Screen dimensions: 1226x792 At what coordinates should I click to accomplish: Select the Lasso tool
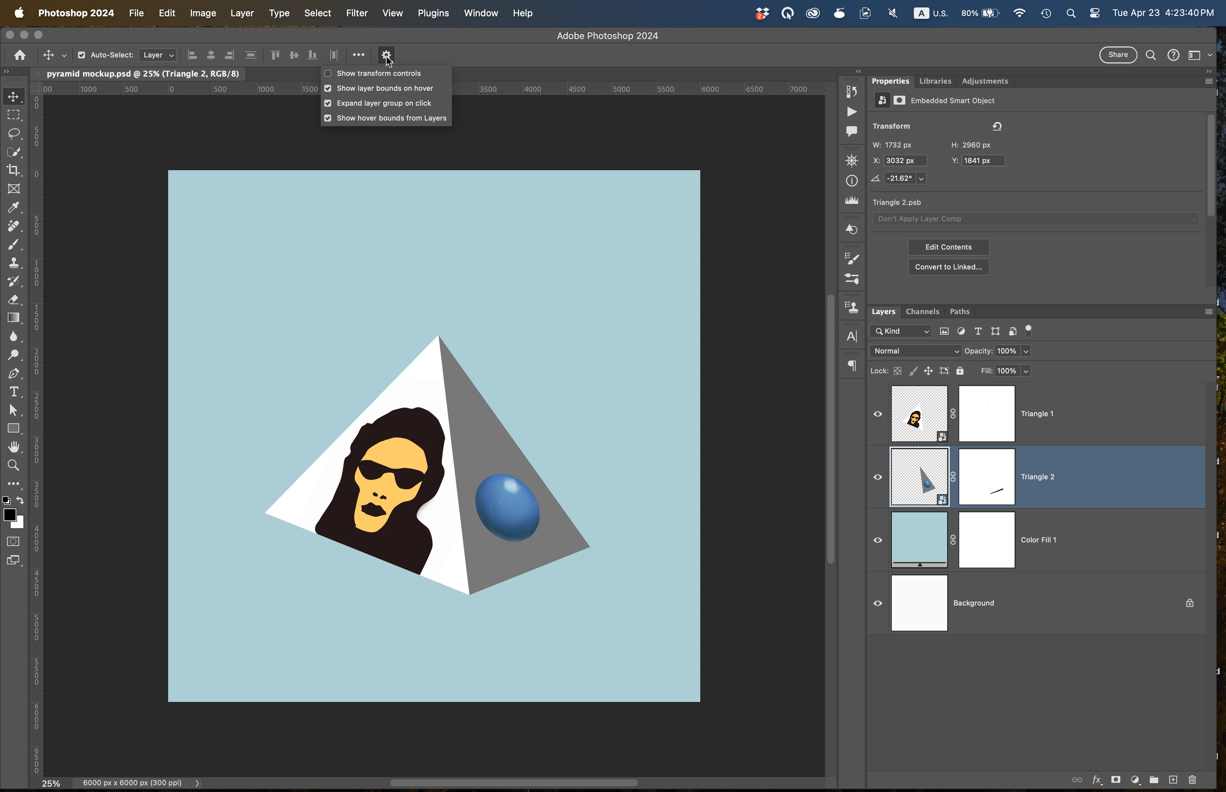click(x=14, y=134)
